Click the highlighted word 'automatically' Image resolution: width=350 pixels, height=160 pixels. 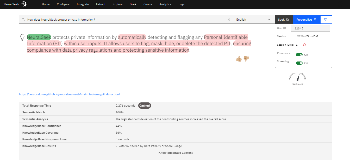pyautogui.click(x=132, y=37)
